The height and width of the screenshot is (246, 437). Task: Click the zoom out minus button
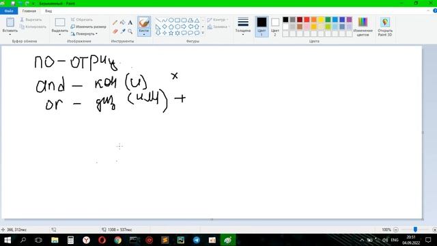(x=395, y=230)
